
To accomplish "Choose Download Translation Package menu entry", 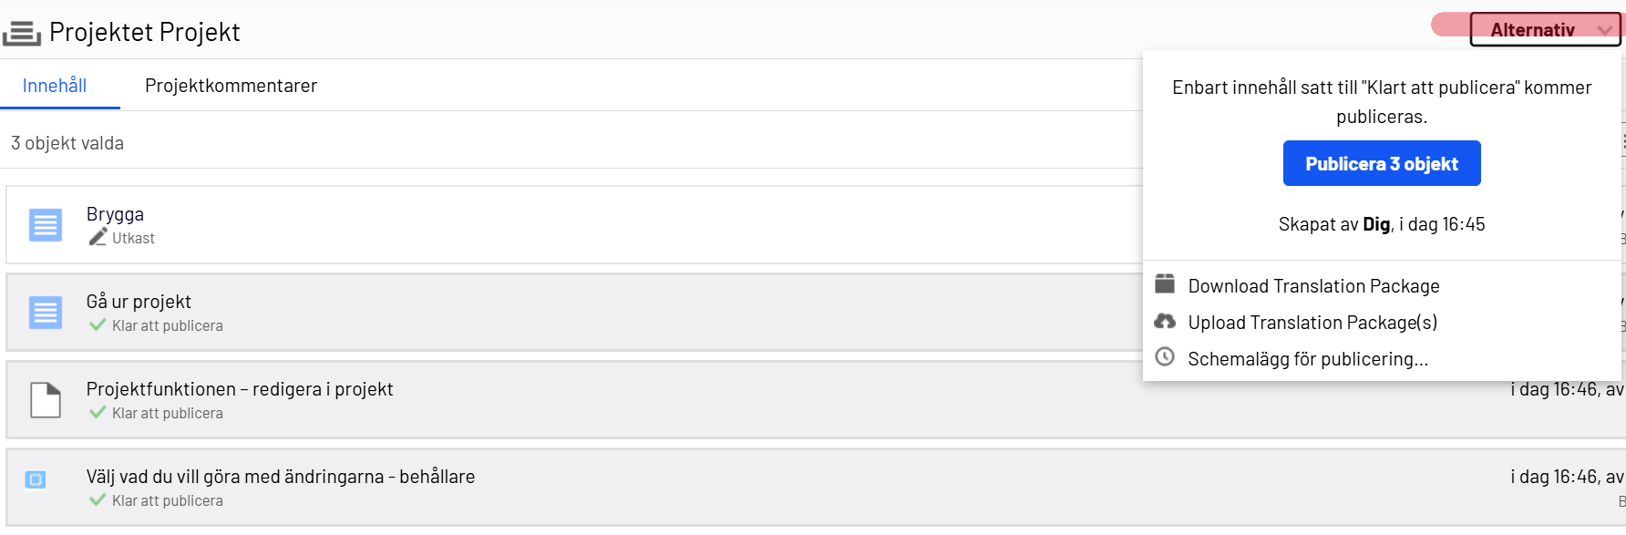I will coord(1313,286).
